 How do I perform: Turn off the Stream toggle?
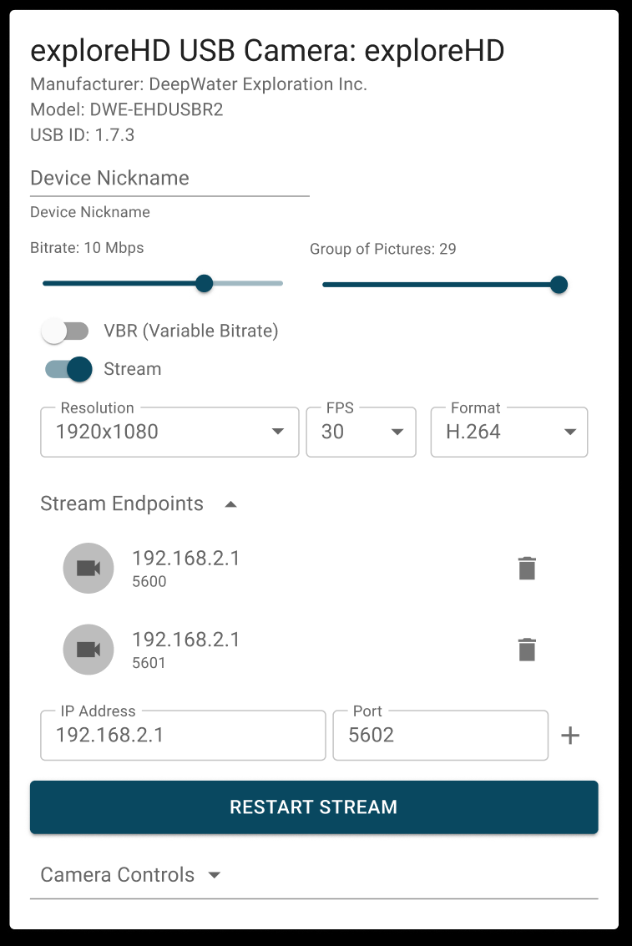tap(68, 369)
